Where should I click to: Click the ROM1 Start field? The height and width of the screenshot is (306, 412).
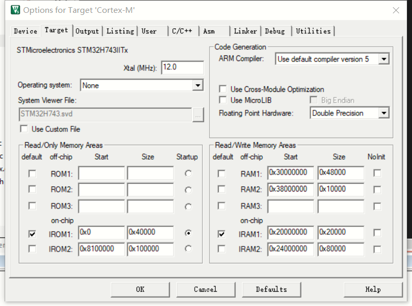pos(101,173)
